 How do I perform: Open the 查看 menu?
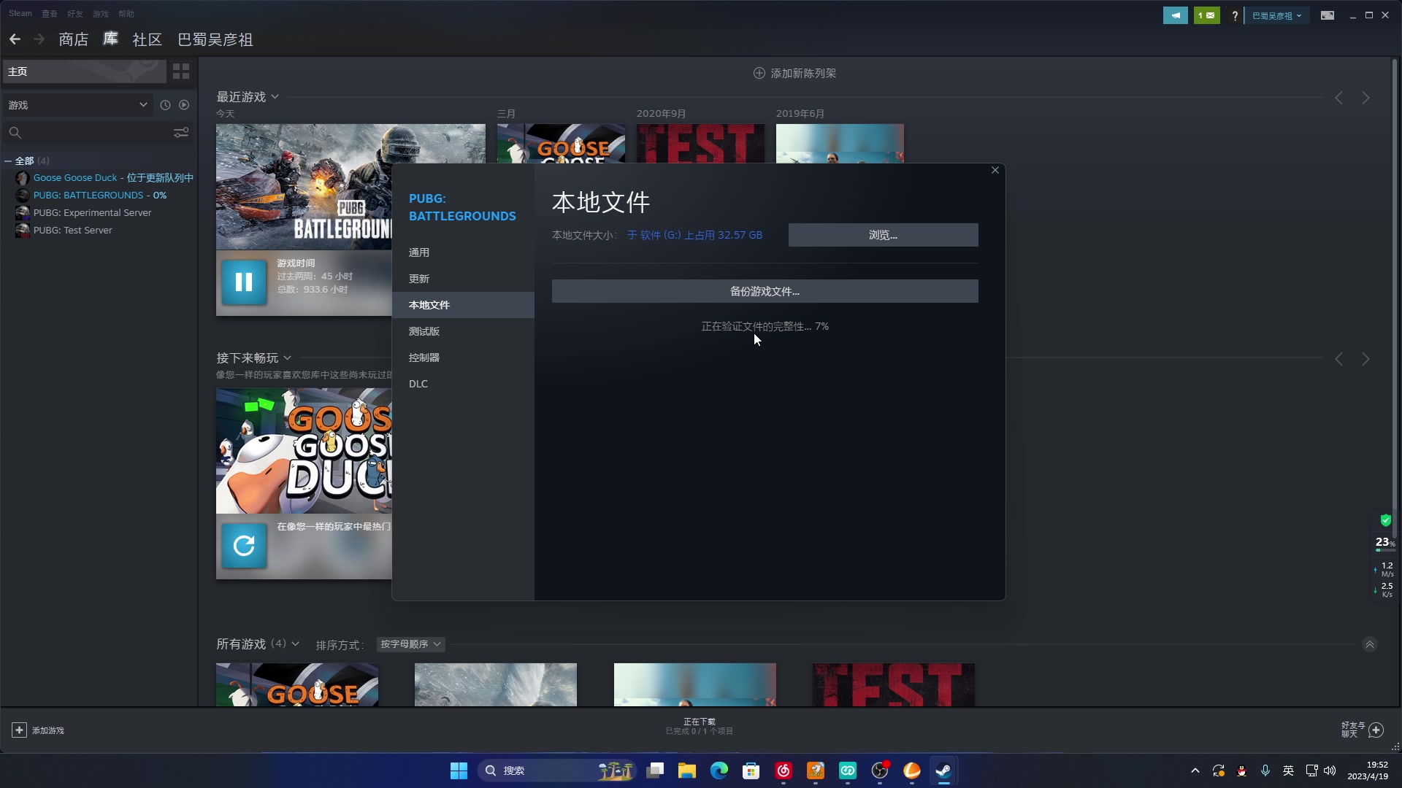[50, 14]
